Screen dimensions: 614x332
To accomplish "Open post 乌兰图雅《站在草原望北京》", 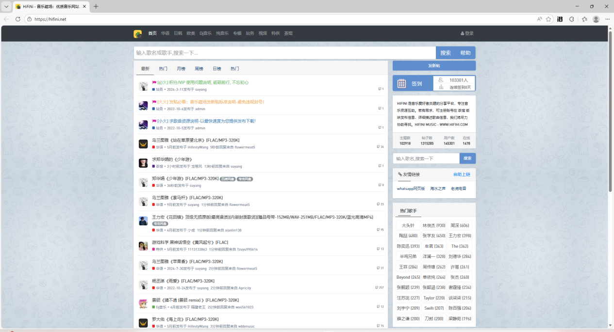I will (x=196, y=140).
